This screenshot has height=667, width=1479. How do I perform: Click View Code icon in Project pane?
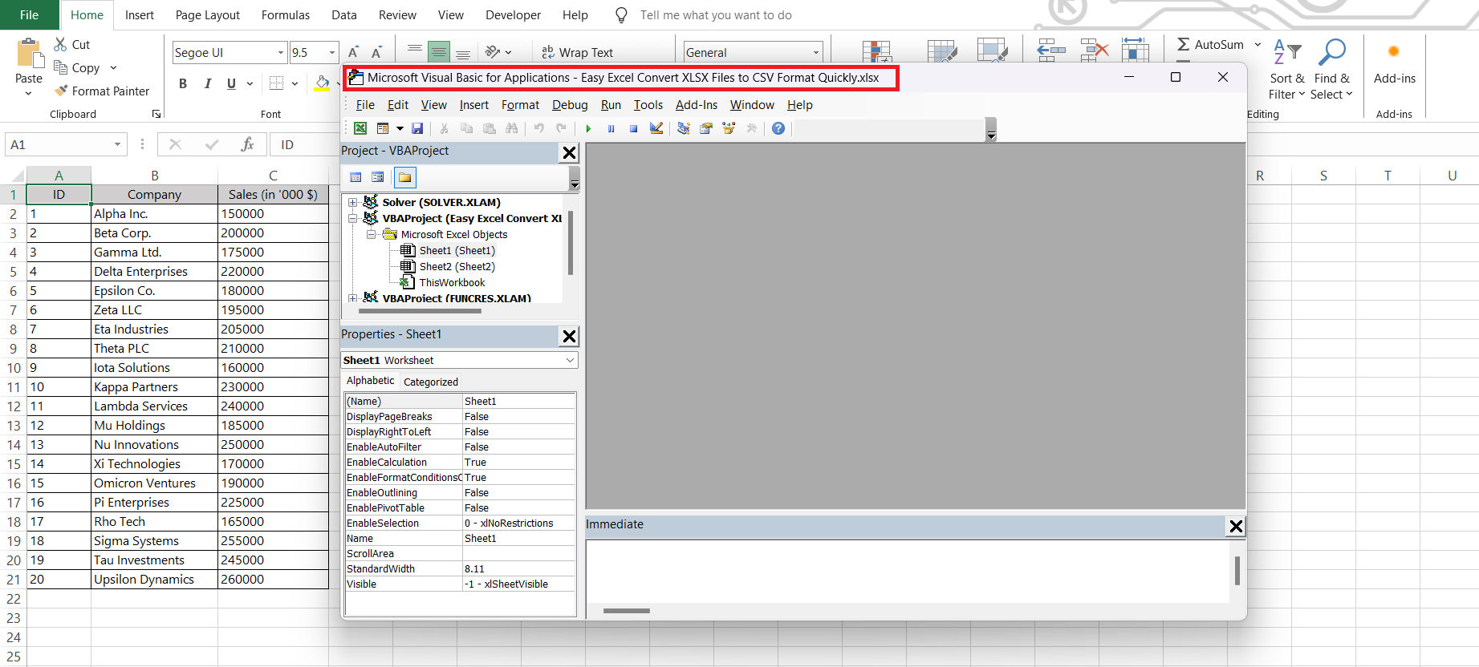point(356,177)
